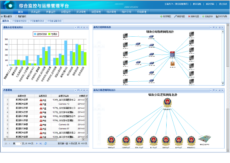Click the map node in logical topology
Image resolution: width=230 pixels, height=163 pixels.
click(x=204, y=139)
